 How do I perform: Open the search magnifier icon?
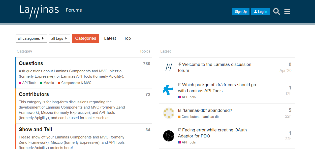tap(276, 12)
